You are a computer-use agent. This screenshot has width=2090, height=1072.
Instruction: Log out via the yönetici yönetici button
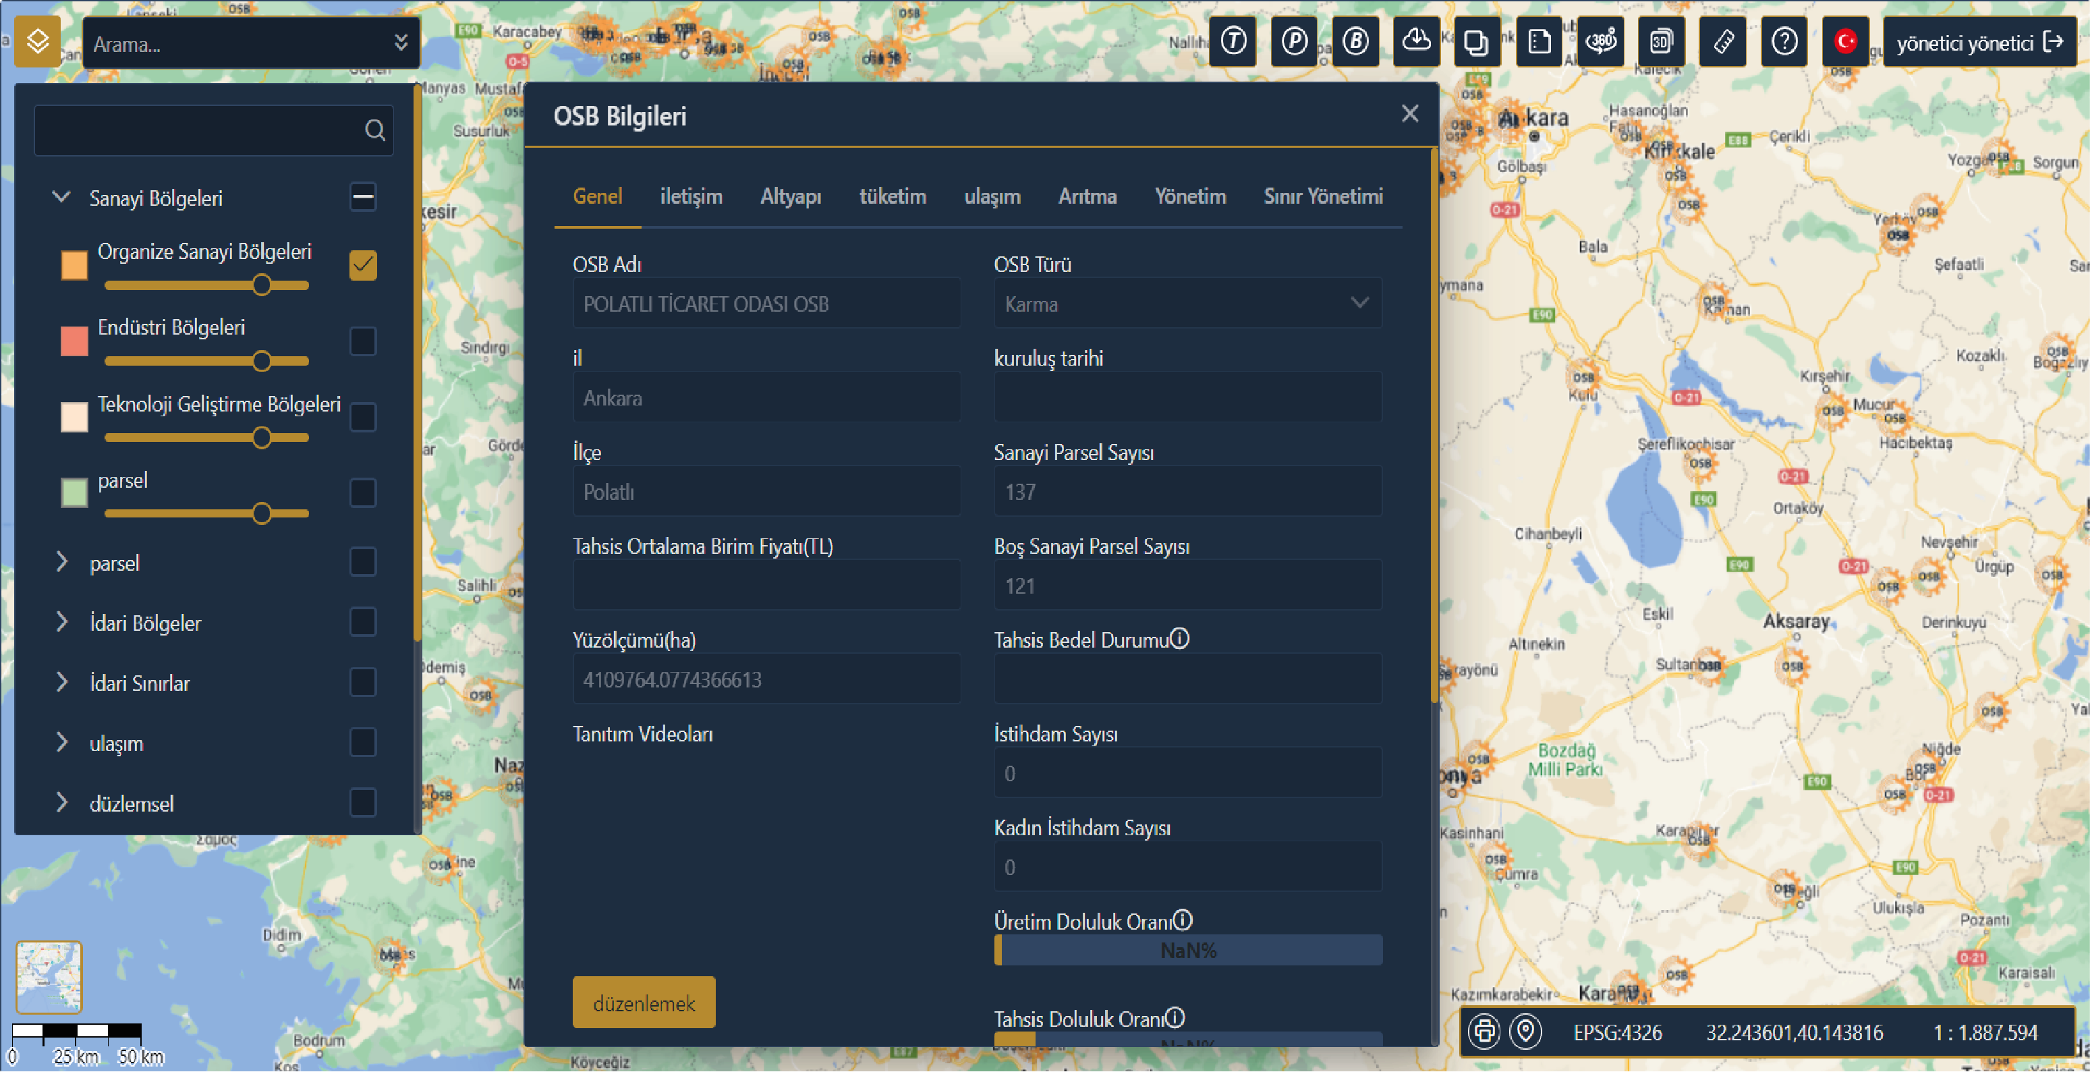point(1979,43)
